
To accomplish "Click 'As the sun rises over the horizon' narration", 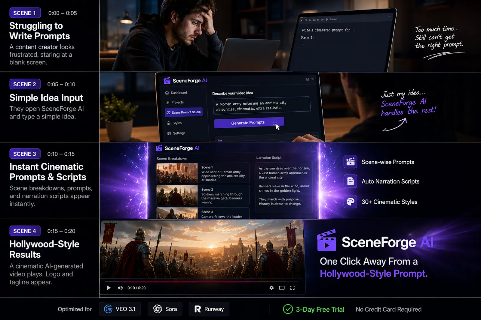I will pos(284,173).
